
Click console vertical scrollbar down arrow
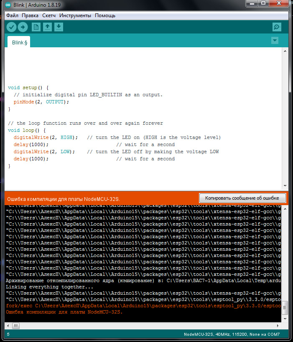point(285,319)
